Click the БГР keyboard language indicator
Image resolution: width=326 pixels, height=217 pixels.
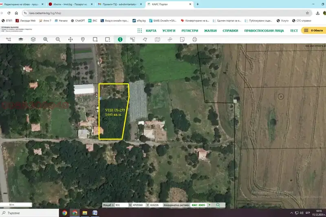308,213
